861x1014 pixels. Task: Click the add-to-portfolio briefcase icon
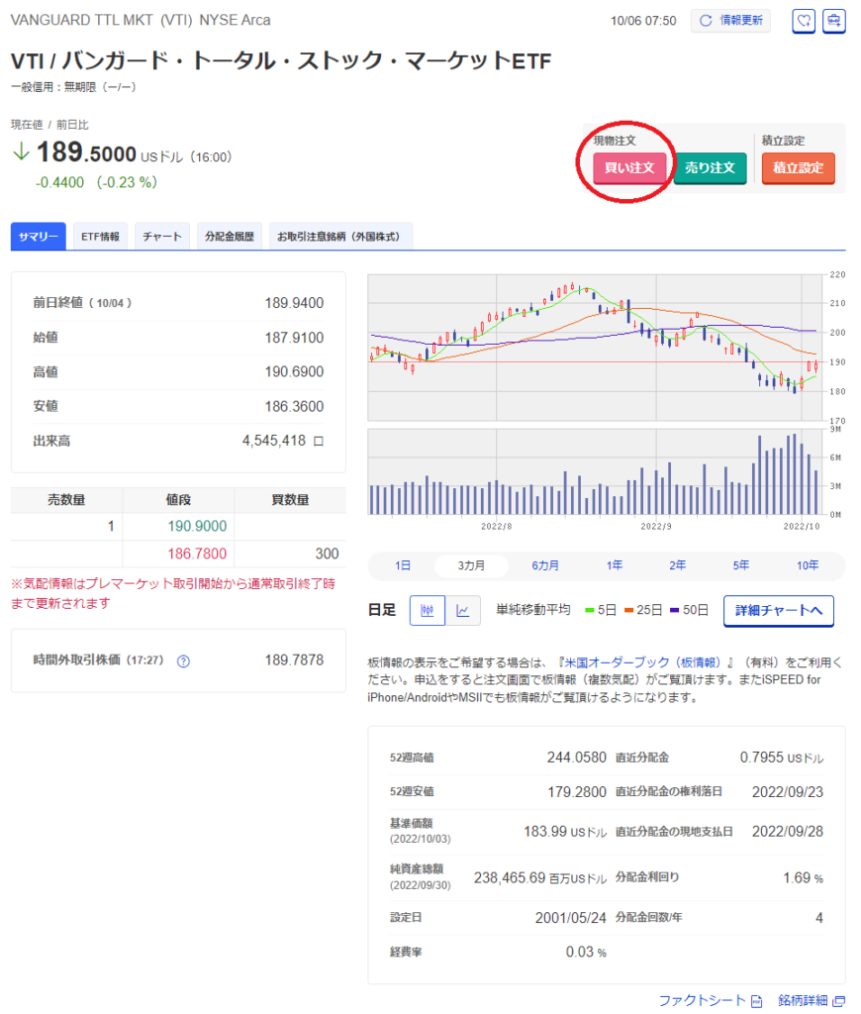click(x=834, y=21)
